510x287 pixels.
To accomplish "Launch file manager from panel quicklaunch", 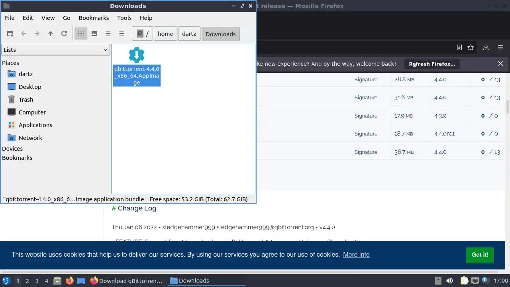I will click(57, 281).
